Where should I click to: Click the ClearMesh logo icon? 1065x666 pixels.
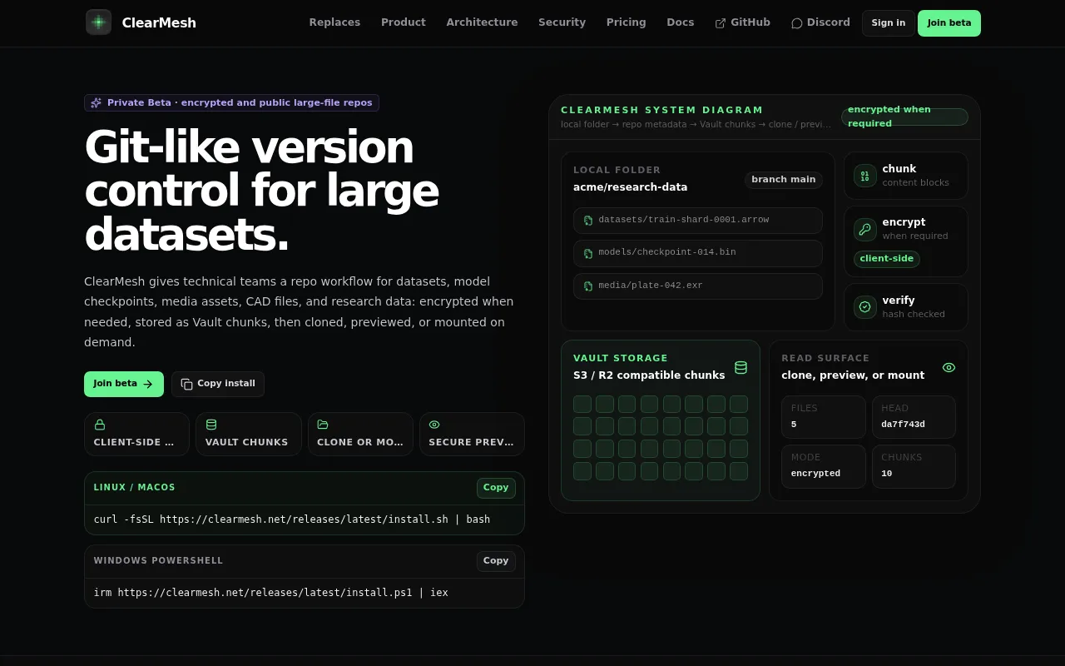click(98, 22)
